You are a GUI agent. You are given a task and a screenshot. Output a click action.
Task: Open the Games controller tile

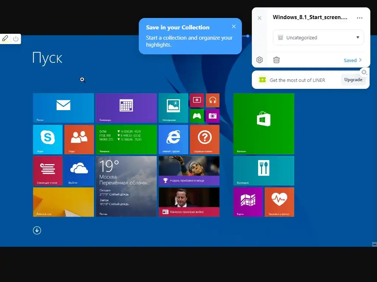pos(197,116)
